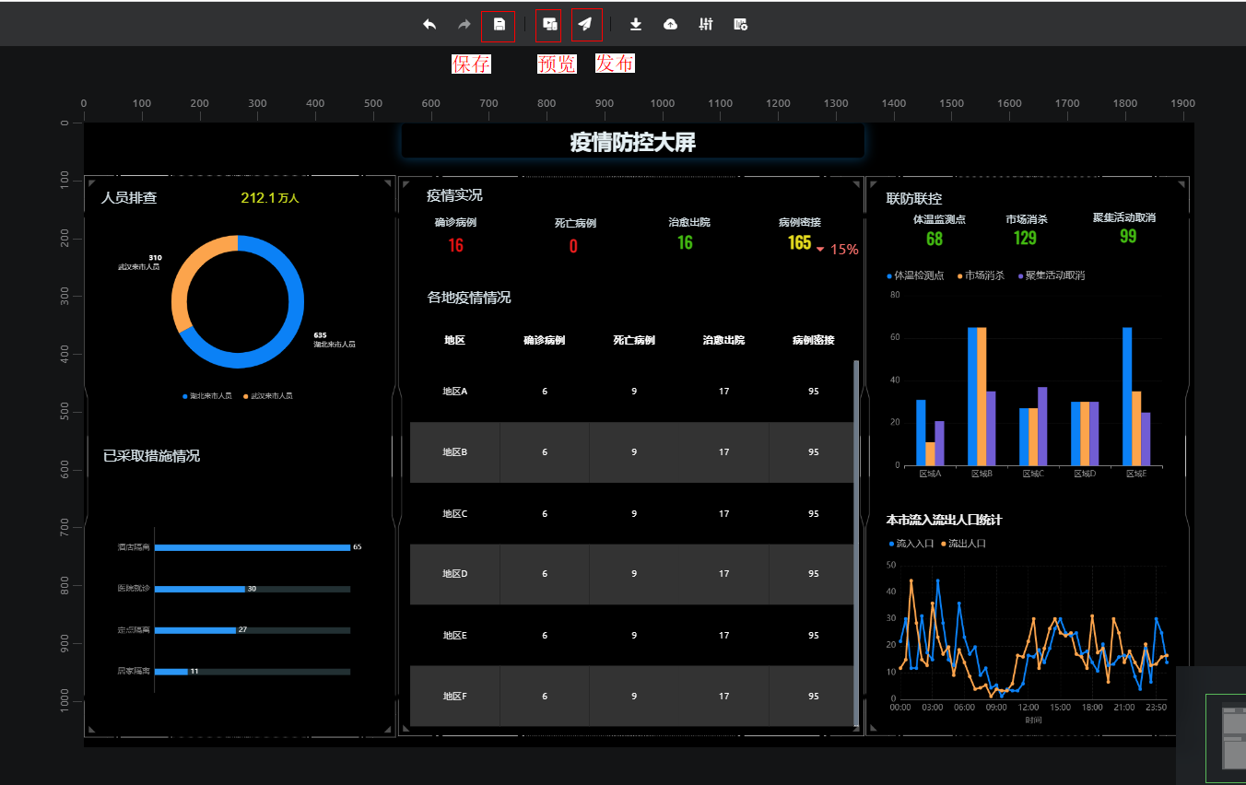Click the table's vertical scrollbar

(856, 543)
